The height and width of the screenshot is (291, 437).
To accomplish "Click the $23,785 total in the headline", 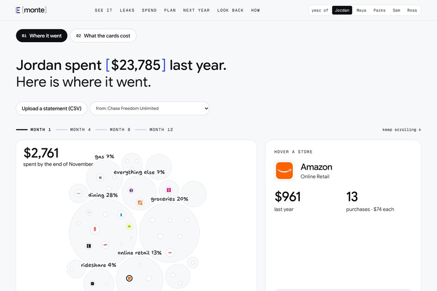I will pyautogui.click(x=136, y=65).
